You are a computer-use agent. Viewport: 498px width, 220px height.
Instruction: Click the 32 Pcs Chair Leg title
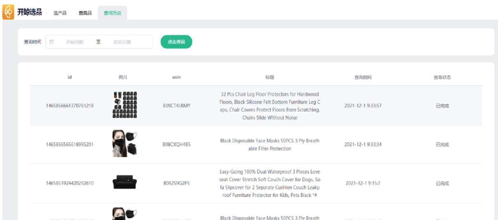pyautogui.click(x=270, y=106)
